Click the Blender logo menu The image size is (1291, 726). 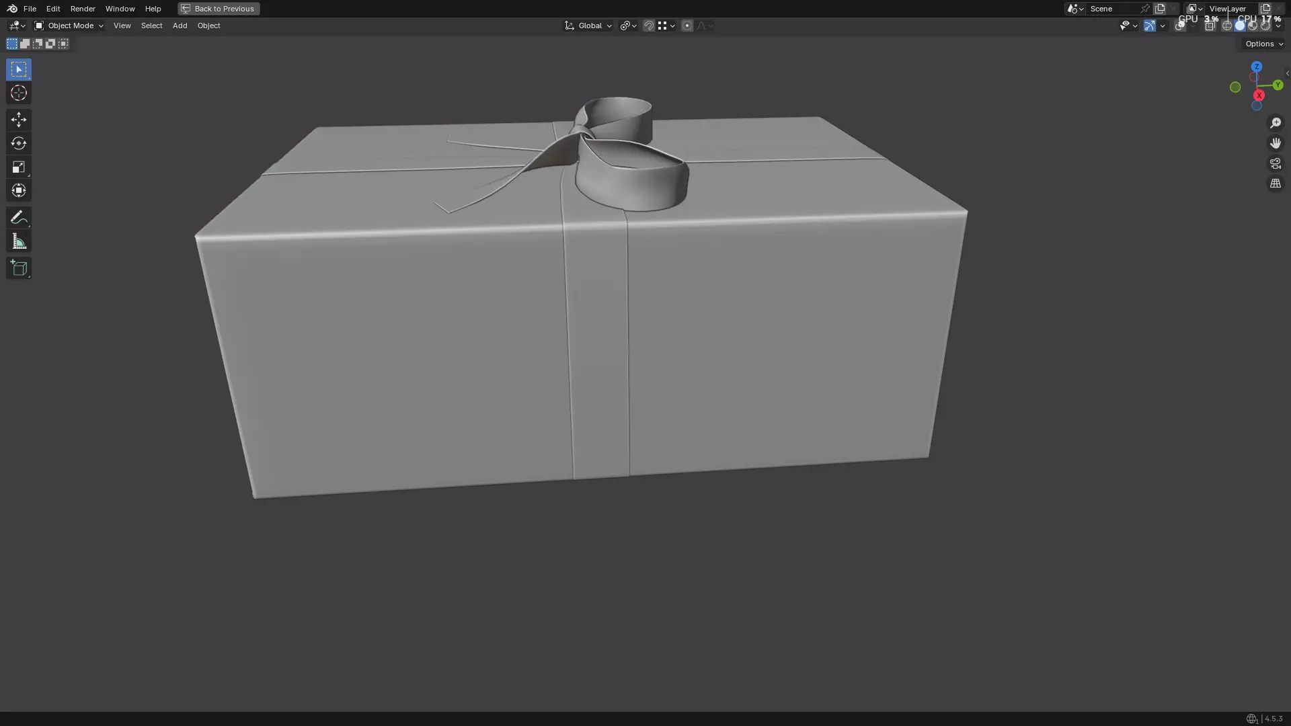pos(12,9)
